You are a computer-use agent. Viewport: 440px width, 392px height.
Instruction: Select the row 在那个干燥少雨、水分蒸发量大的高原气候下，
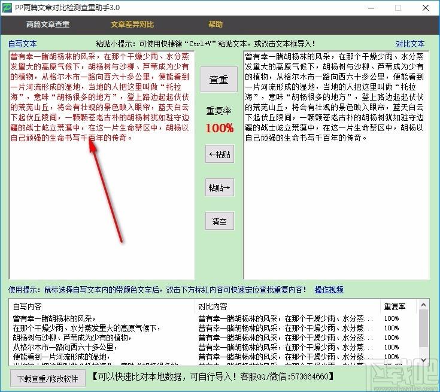point(214,328)
